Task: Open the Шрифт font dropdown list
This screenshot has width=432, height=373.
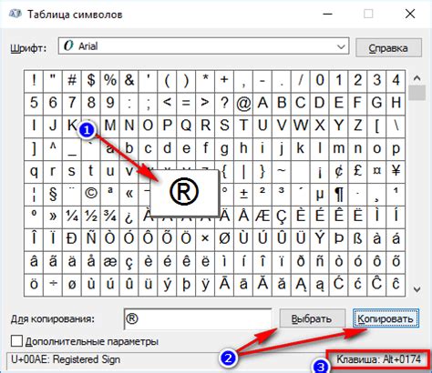Action: tap(203, 46)
